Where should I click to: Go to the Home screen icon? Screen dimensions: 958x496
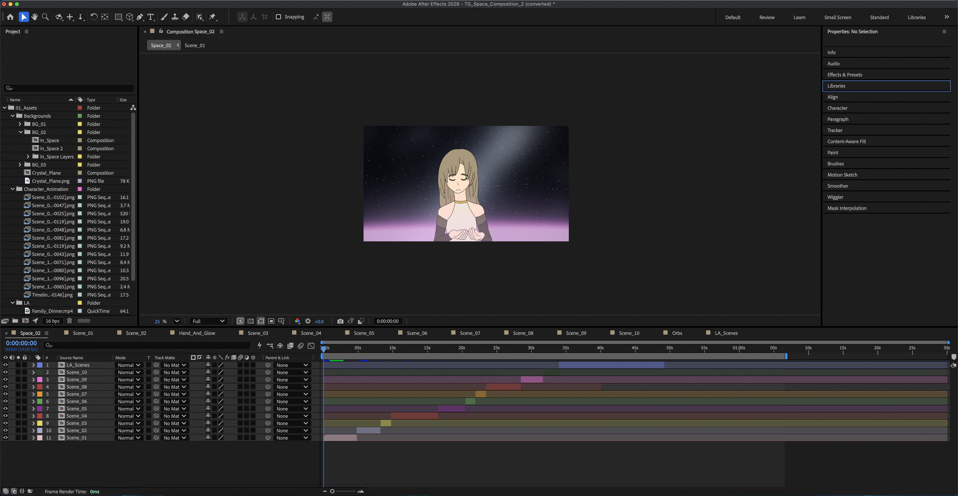(10, 17)
